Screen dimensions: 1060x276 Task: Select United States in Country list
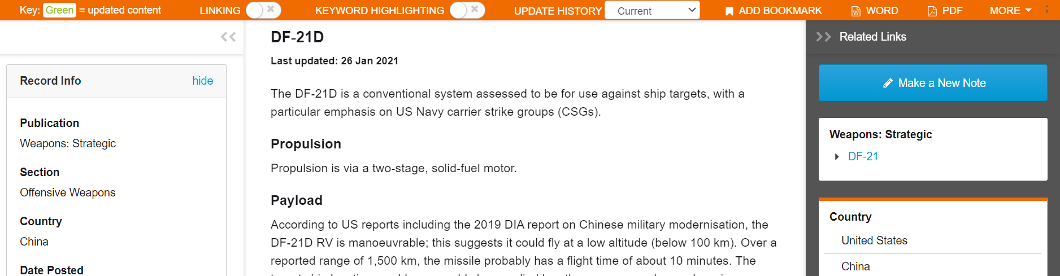[x=874, y=240]
